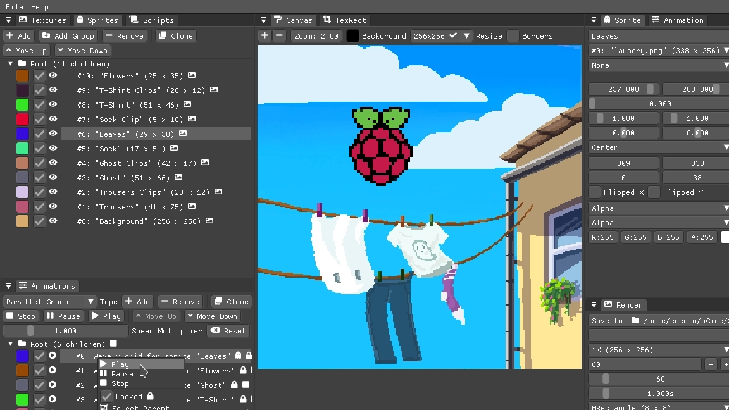Collapse the animations Root tree node
Screen dimensions: 729x410
pyautogui.click(x=10, y=344)
